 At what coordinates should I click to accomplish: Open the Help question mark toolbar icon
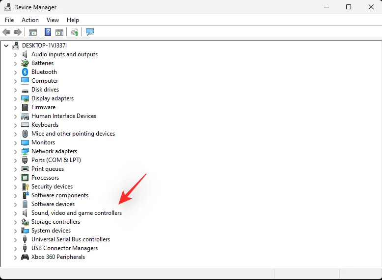[x=48, y=32]
